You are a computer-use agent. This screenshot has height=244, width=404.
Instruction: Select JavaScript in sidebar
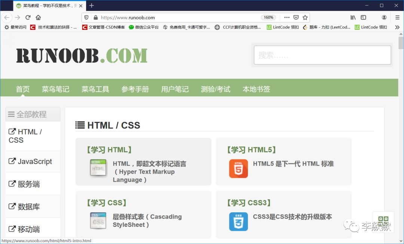click(x=33, y=161)
